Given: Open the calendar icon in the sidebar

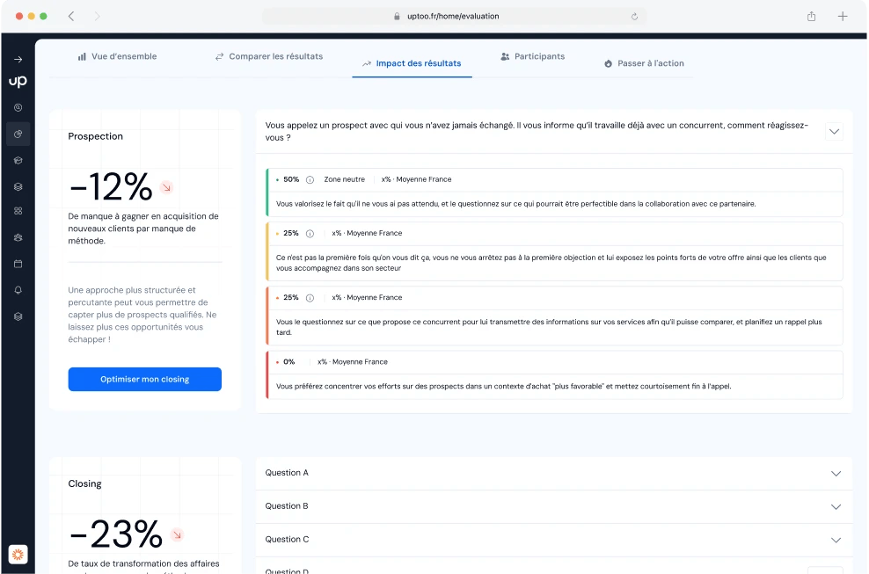Looking at the screenshot, I should point(18,264).
